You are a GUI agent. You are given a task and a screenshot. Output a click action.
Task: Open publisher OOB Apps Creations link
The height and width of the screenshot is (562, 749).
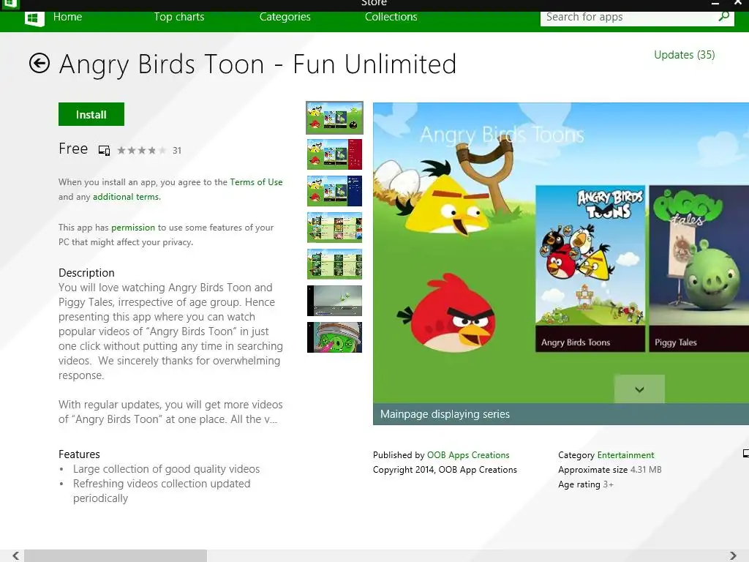pos(468,455)
